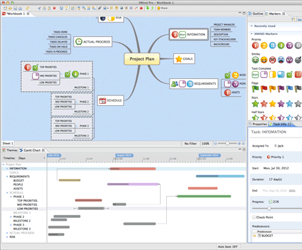
Task: Select the red Priority 1 marker
Action: tap(255, 45)
